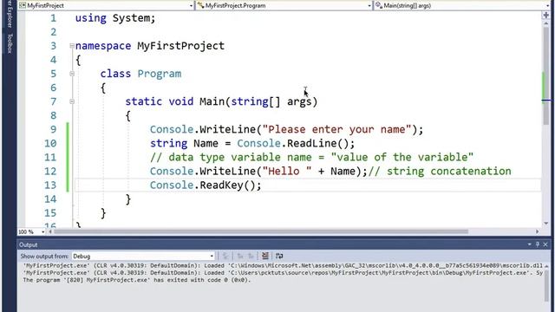
Task: Click the Clear All output icon
Action: point(265,256)
